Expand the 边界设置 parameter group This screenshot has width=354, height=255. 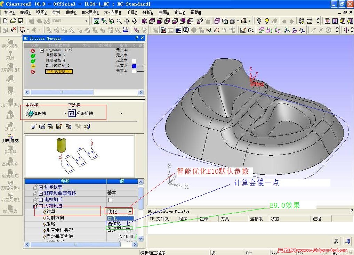(41, 187)
